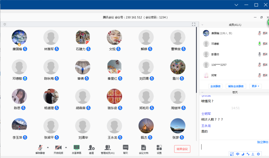Open video options arrow beside 开启视频

pos(66,147)
